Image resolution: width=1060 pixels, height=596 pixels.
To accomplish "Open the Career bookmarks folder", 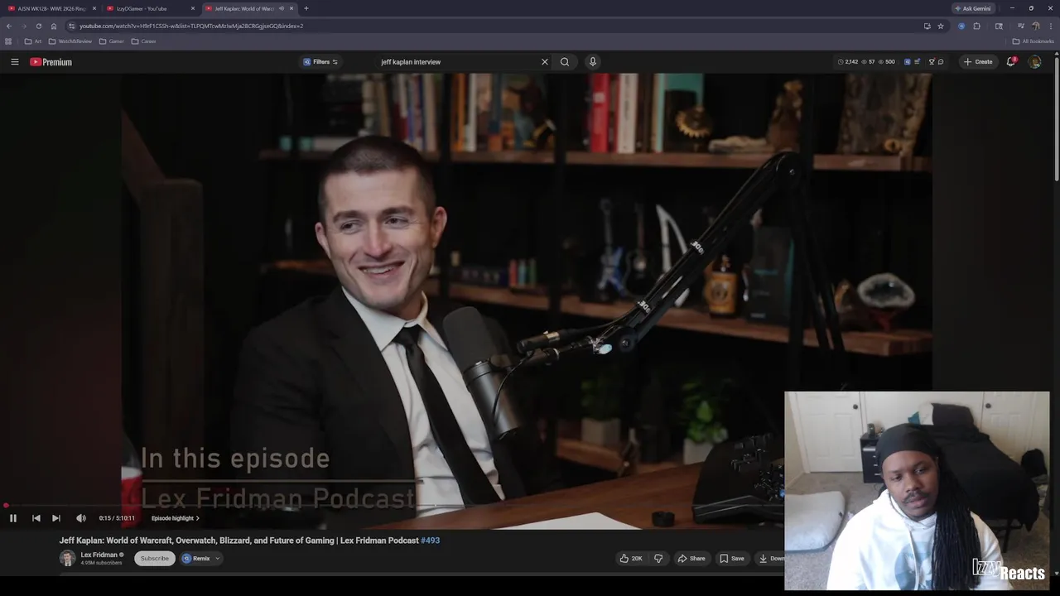I will pos(143,41).
